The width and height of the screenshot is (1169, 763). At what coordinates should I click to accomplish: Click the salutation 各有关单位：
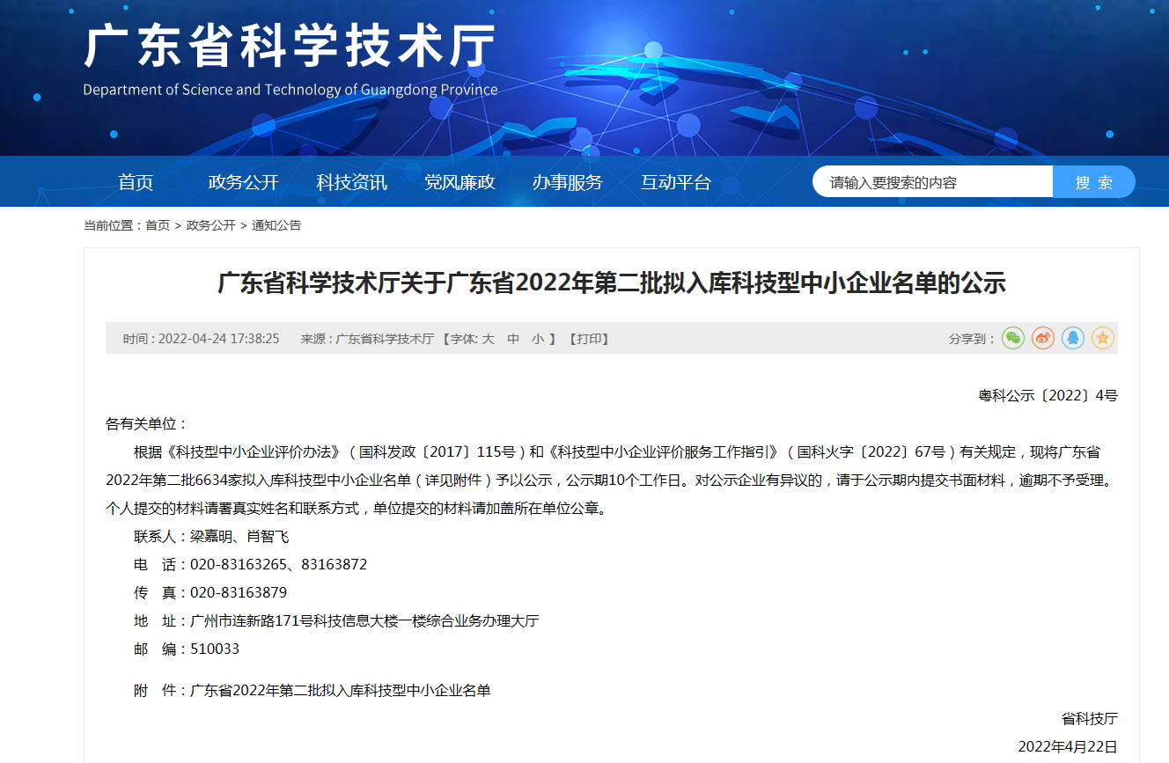coord(147,424)
